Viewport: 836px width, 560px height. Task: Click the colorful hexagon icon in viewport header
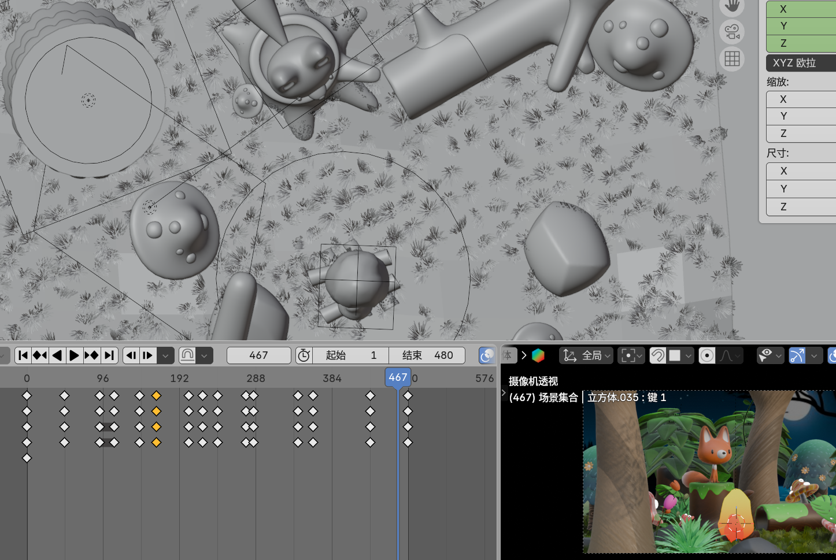pos(538,355)
